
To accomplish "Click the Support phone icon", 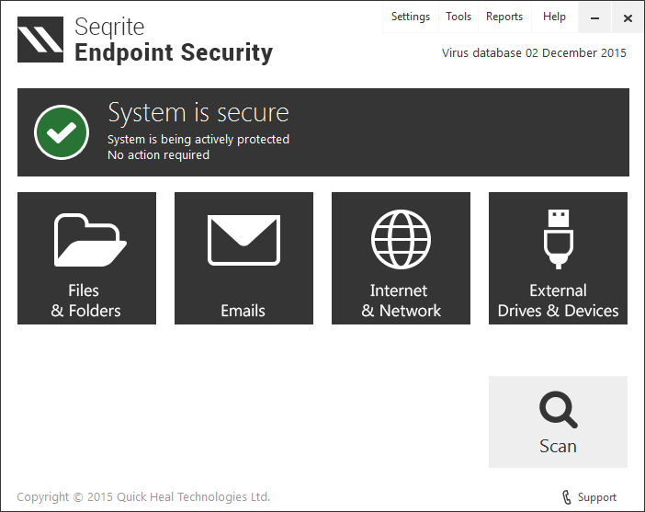I will click(x=565, y=497).
